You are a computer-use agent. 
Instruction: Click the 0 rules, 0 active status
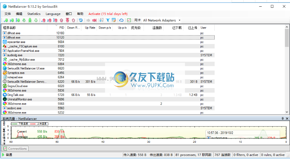click(x=273, y=155)
